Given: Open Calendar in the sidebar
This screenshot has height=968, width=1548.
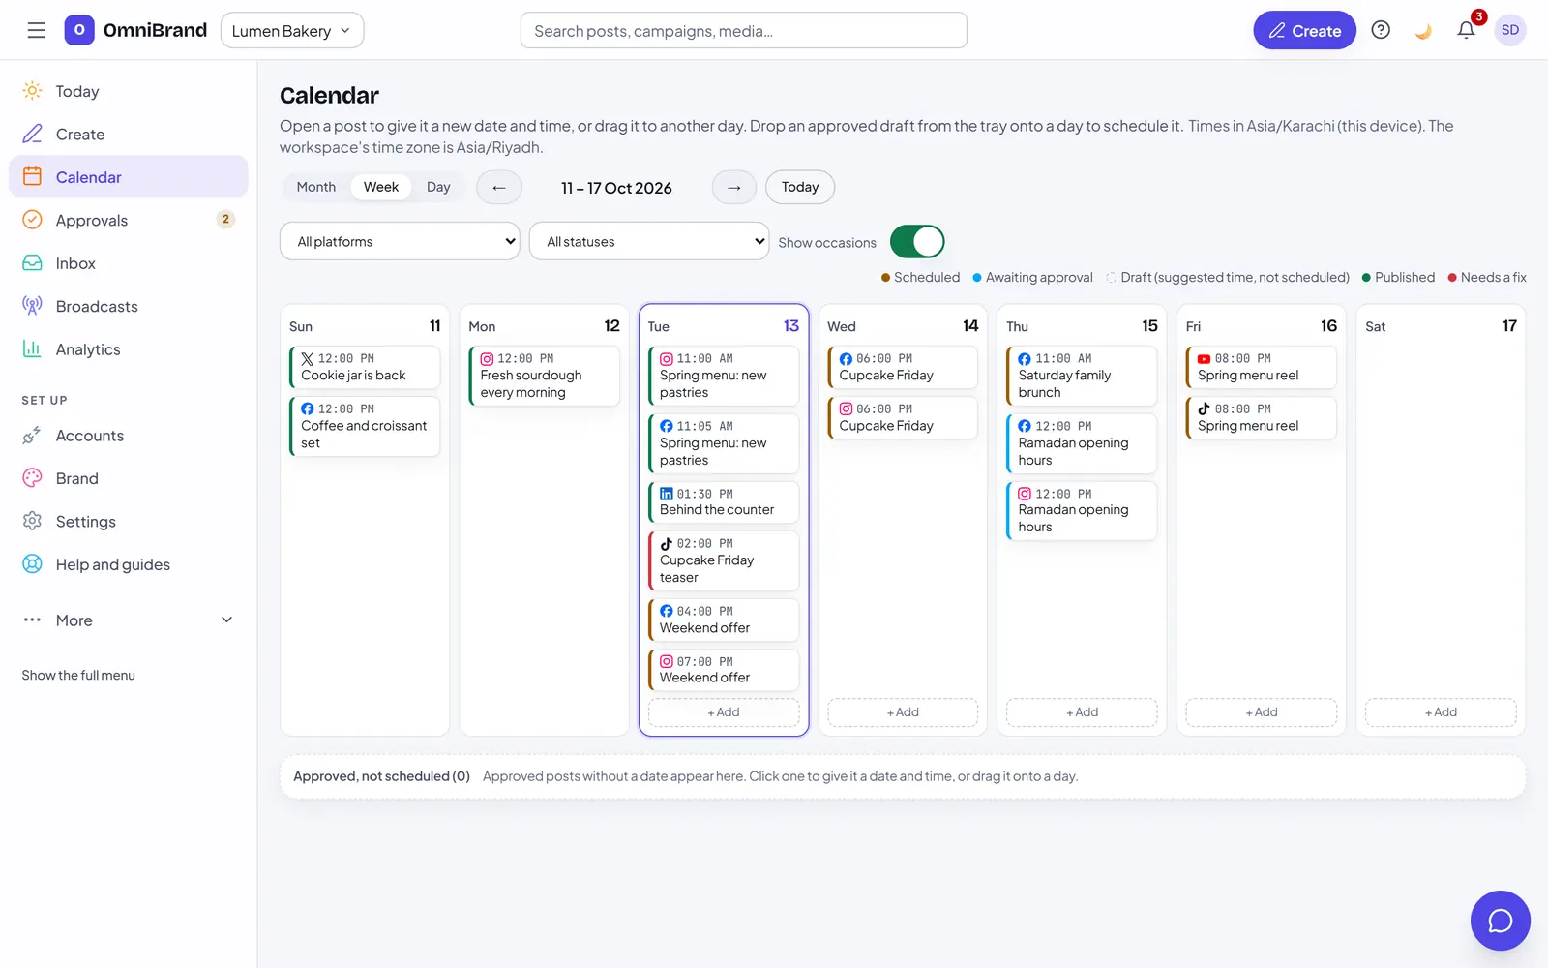Looking at the screenshot, I should (x=129, y=177).
